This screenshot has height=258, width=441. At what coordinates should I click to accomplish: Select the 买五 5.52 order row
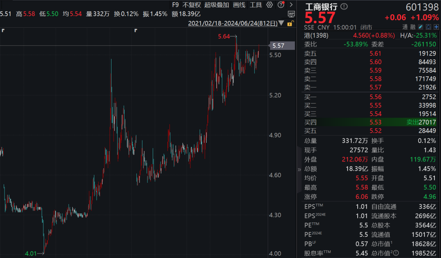[x=370, y=131]
